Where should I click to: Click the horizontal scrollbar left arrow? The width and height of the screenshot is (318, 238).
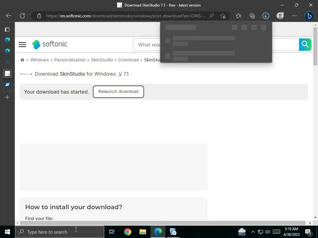[17, 223]
